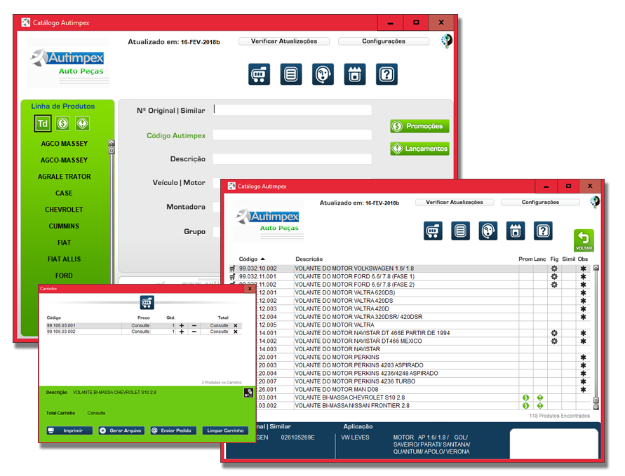Select FORD in the product line list
625x476 pixels.
(x=64, y=276)
